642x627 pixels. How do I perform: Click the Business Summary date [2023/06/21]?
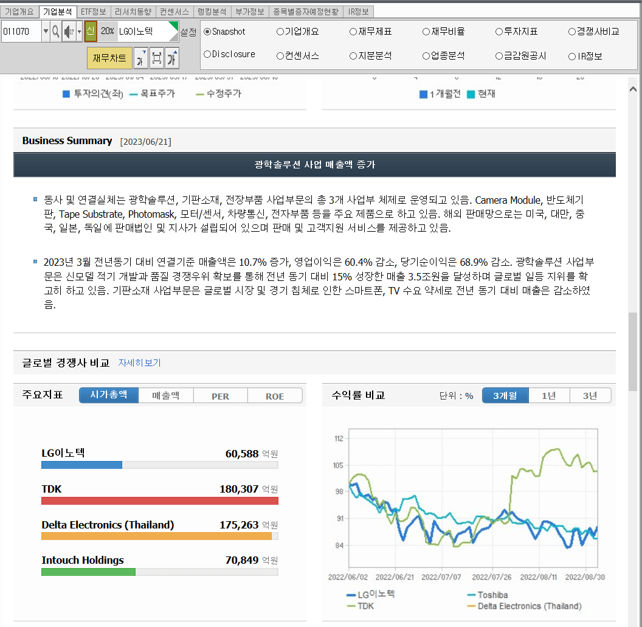pyautogui.click(x=145, y=142)
